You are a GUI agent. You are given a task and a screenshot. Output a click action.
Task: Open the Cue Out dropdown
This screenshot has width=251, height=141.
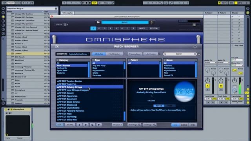click(x=237, y=60)
